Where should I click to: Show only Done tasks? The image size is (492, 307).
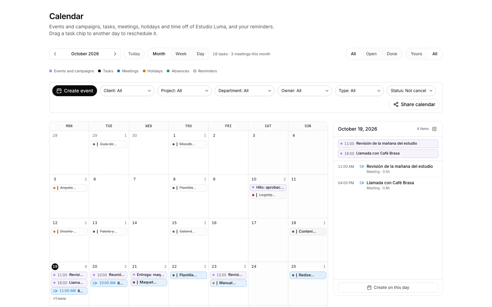coord(392,54)
